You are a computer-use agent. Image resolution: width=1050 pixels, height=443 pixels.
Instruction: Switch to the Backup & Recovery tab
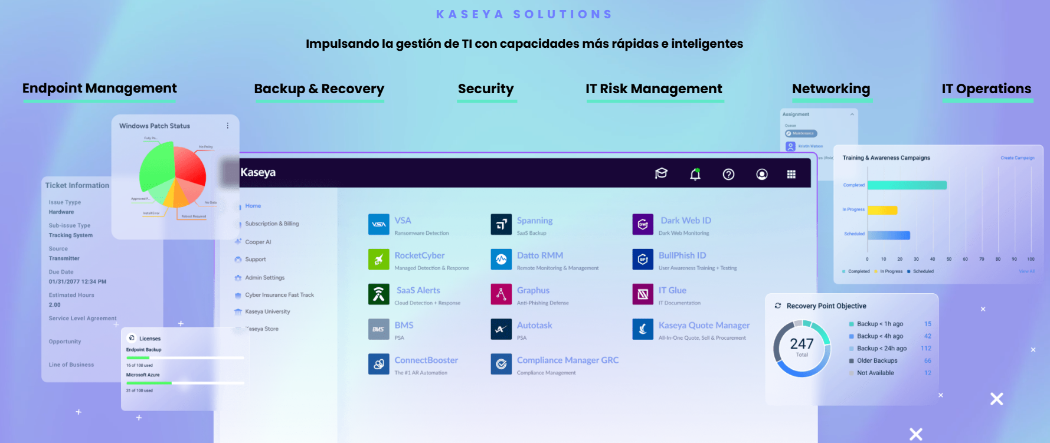(x=319, y=89)
